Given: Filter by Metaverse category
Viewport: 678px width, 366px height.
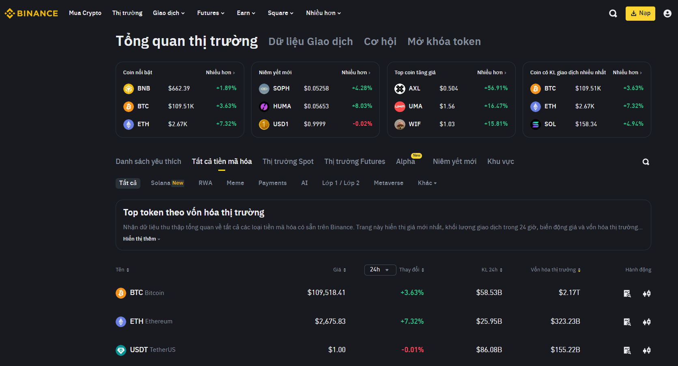Looking at the screenshot, I should [x=389, y=183].
